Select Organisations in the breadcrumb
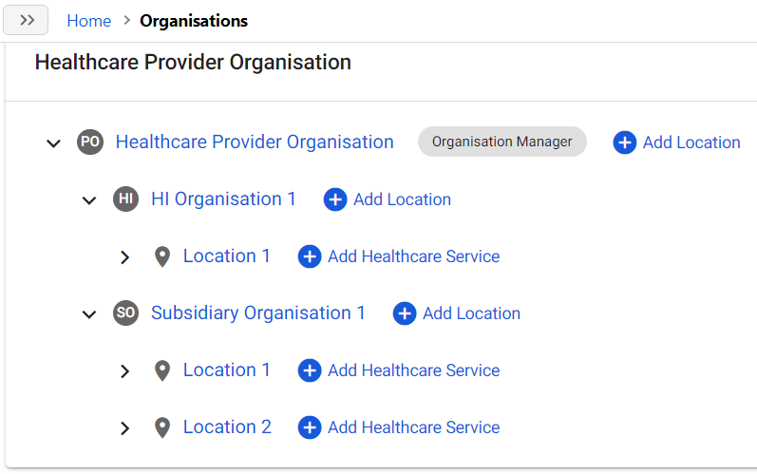Image resolution: width=757 pixels, height=474 pixels. pyautogui.click(x=194, y=21)
